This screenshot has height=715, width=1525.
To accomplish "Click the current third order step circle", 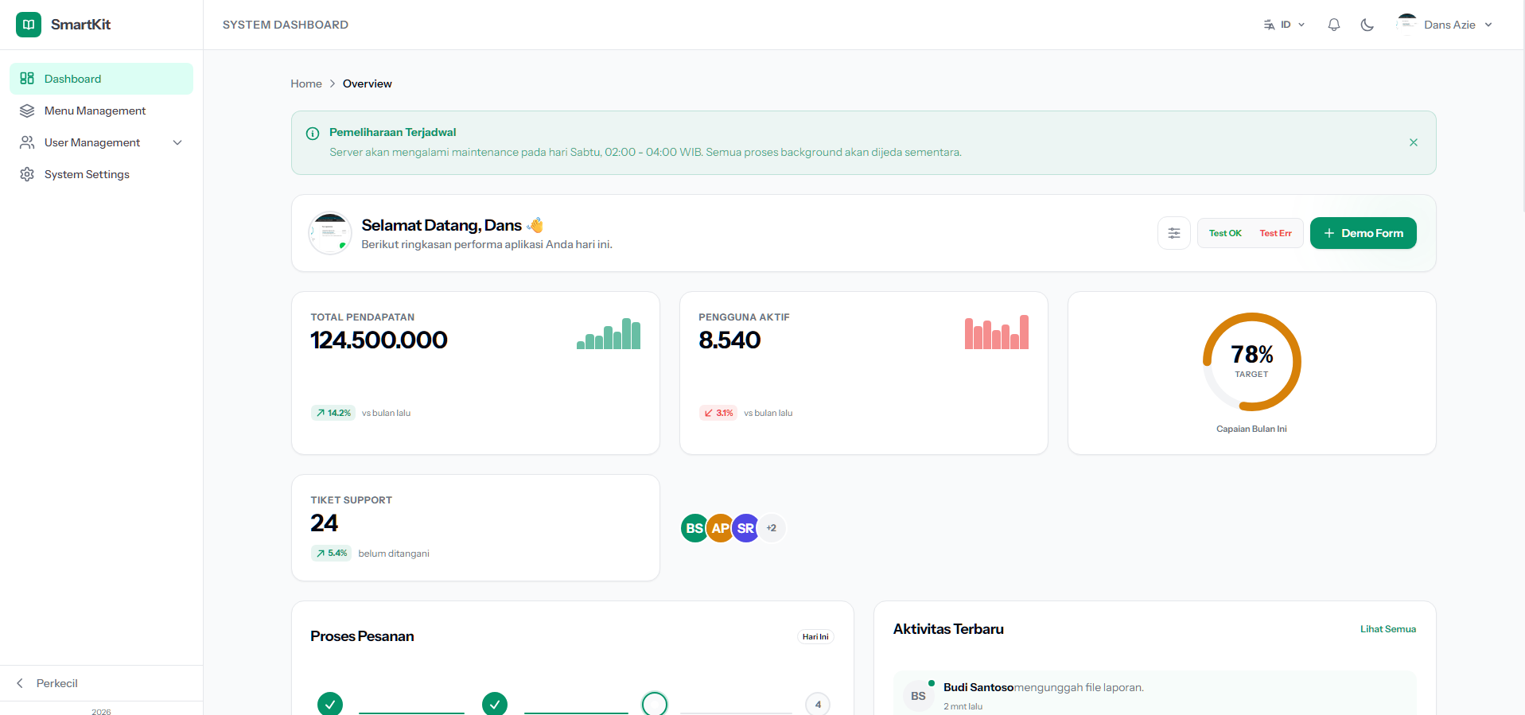I will pos(655,704).
